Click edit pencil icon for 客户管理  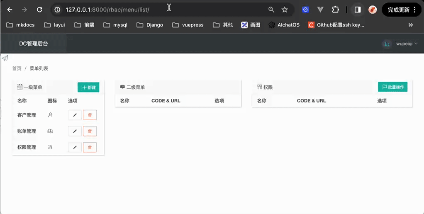75,115
